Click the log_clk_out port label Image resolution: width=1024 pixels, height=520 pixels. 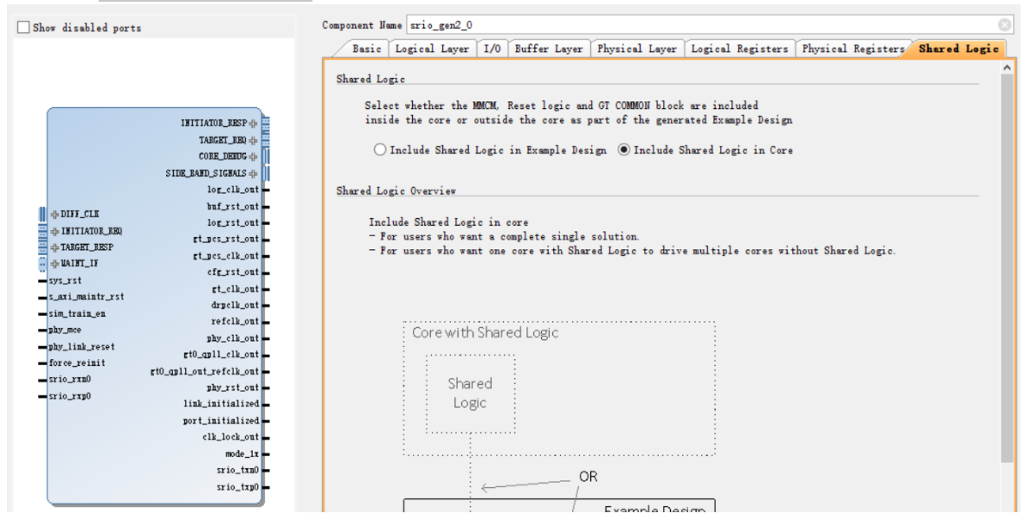coord(233,189)
